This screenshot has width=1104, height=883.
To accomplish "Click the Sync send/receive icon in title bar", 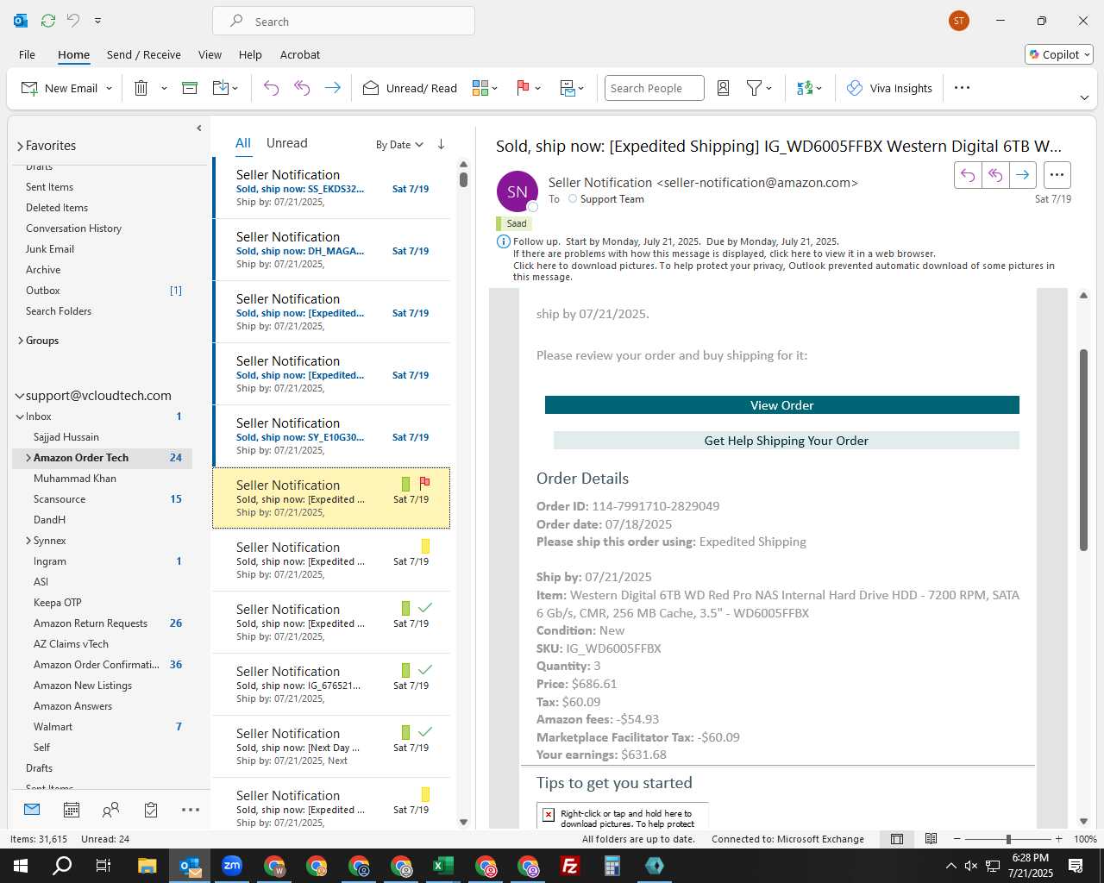I will coord(48,21).
